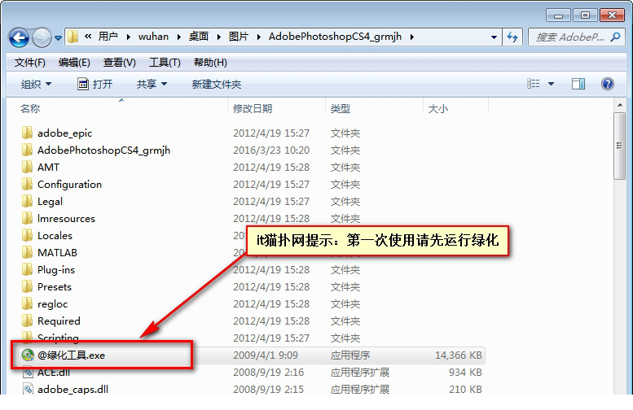
Task: Select the adobe_caps.dll file icon
Action: point(28,389)
